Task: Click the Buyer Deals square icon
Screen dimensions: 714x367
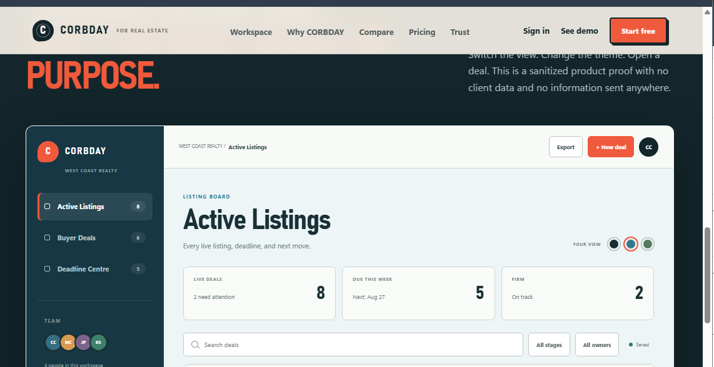Action: [47, 237]
